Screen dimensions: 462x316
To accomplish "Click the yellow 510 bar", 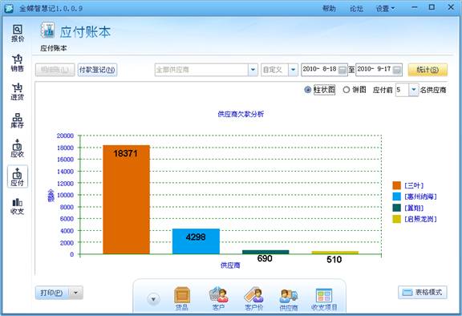I will click(x=335, y=253).
